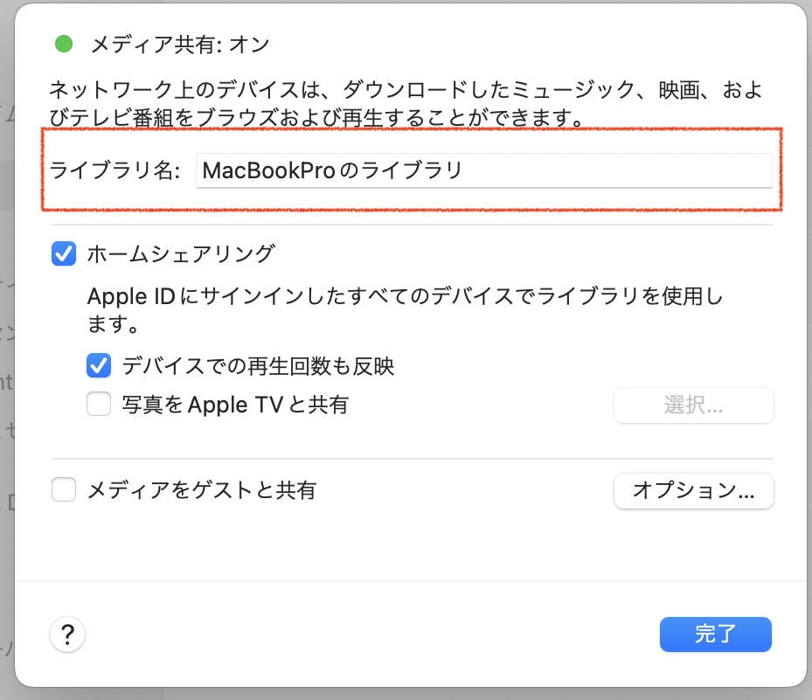Click the メディア共有: オン status text
This screenshot has width=812, height=700.
181,44
